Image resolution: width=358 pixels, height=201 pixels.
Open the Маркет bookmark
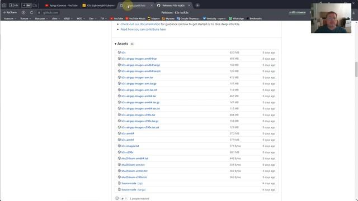coord(154,18)
